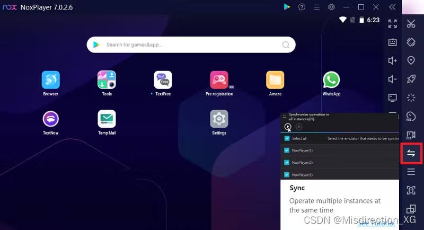Take a screenshot with scissors icon
The image size is (424, 230).
(411, 24)
